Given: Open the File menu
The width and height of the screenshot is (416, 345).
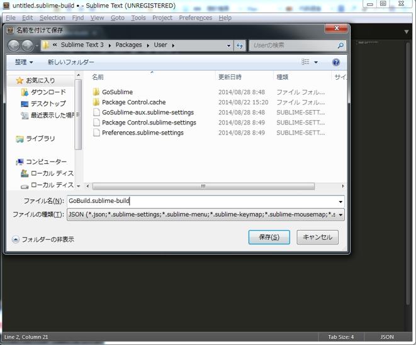Looking at the screenshot, I should pos(11,18).
